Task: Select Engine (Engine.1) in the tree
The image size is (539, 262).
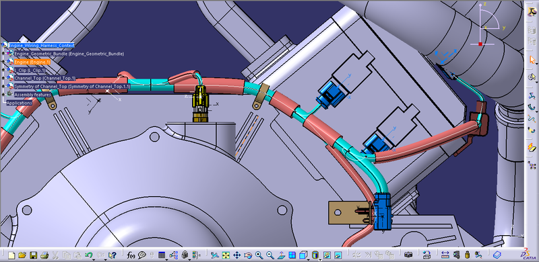Action: tap(32, 62)
